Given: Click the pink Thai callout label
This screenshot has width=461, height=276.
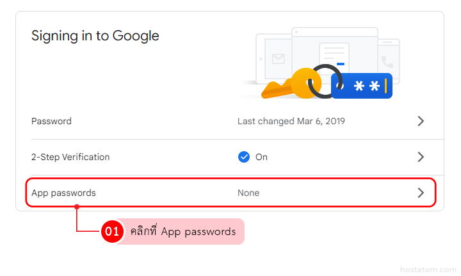Looking at the screenshot, I should (x=182, y=232).
